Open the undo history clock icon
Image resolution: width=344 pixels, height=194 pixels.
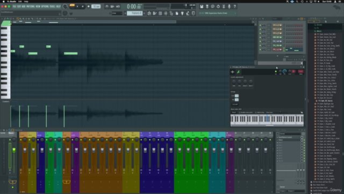tap(218, 6)
